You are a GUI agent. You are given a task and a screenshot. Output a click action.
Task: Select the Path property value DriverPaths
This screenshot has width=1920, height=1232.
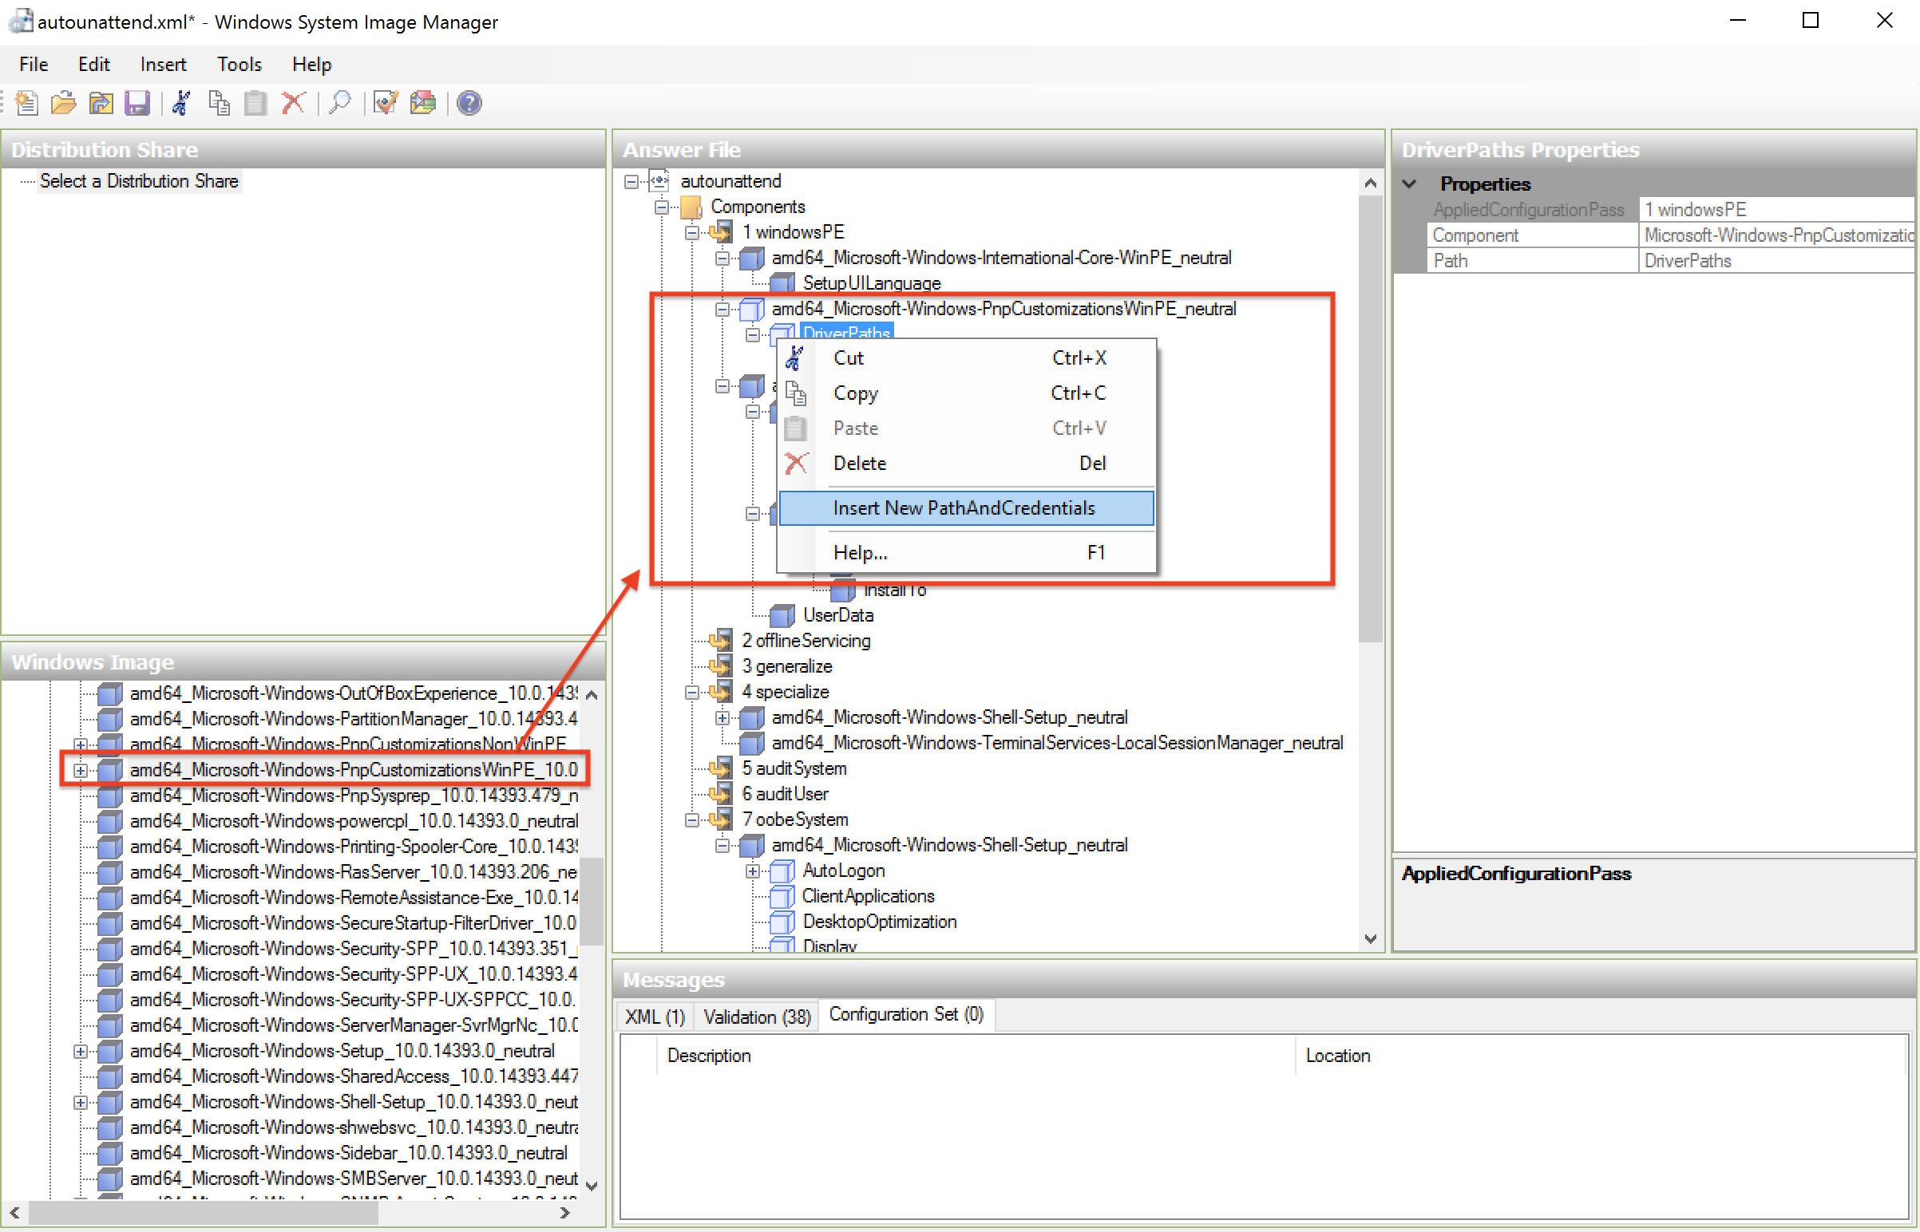[x=1777, y=261]
